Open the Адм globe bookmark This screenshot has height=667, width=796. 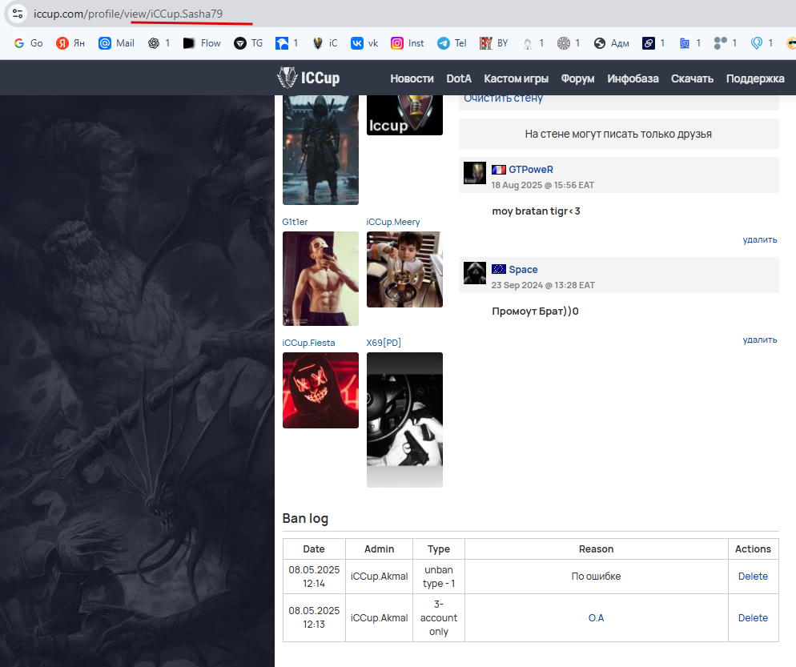coord(611,43)
